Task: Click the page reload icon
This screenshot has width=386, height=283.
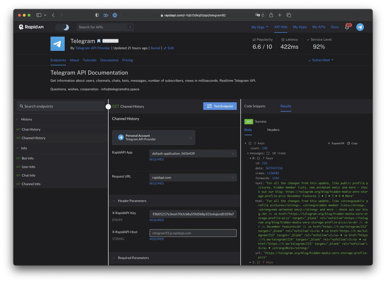Action: point(263,15)
